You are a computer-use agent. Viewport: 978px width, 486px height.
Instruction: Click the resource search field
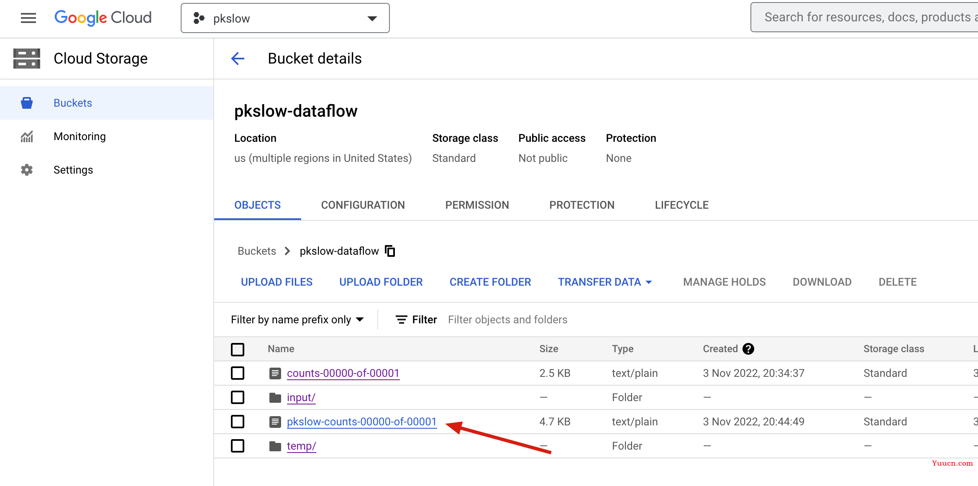[x=864, y=17]
